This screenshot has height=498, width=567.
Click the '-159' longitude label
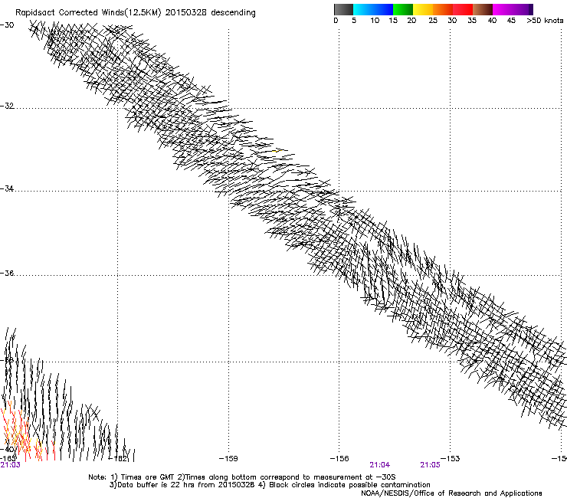[x=228, y=459]
